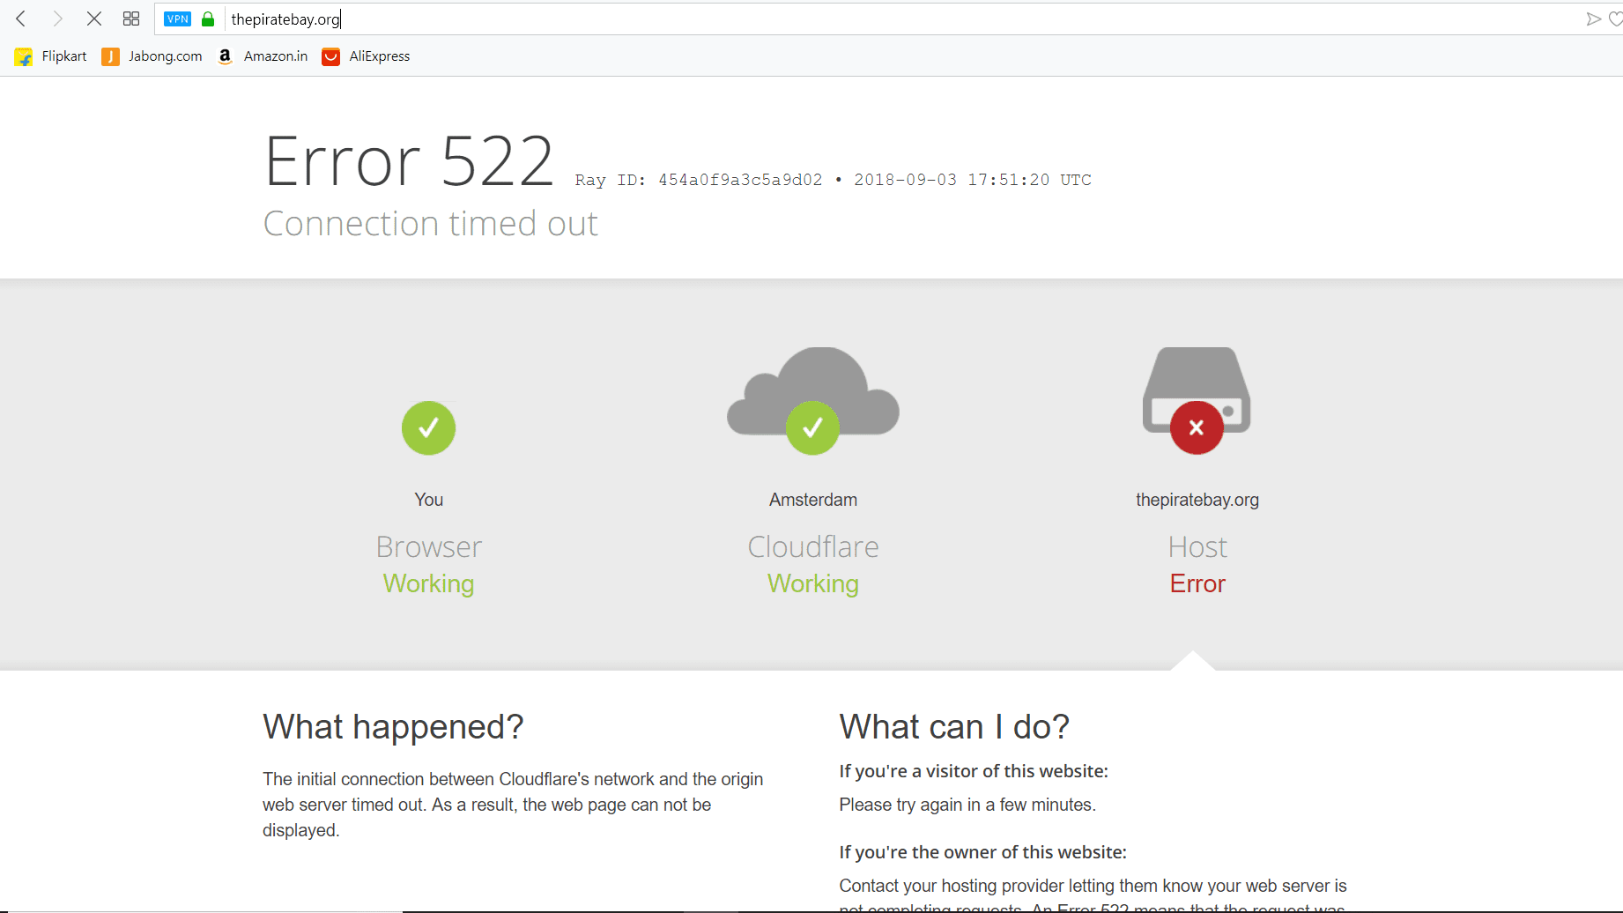Click the green secure padlock icon
Viewport: 1623px width, 913px height.
208,19
